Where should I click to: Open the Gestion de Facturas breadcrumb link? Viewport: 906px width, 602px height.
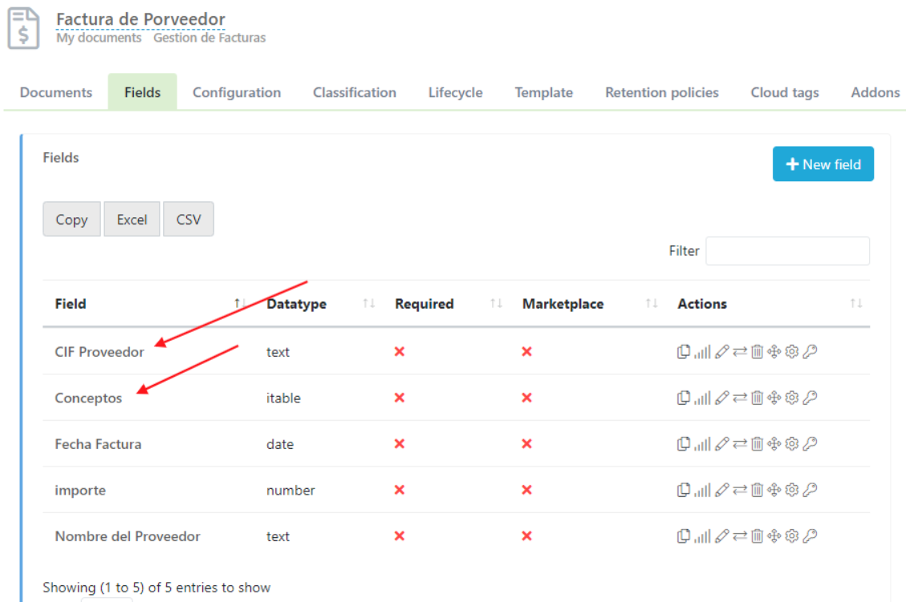point(209,38)
